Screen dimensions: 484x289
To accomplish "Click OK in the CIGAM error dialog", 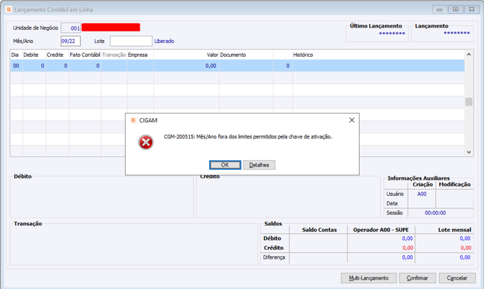I will [225, 165].
